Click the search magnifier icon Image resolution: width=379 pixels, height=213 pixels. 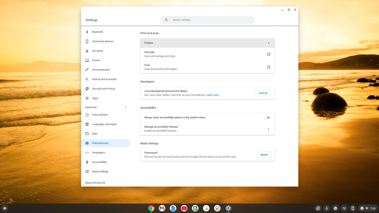[x=166, y=20]
